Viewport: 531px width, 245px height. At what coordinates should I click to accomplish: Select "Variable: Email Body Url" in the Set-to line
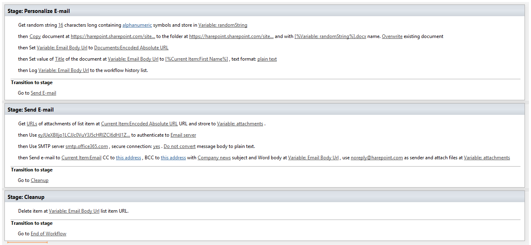pyautogui.click(x=62, y=48)
